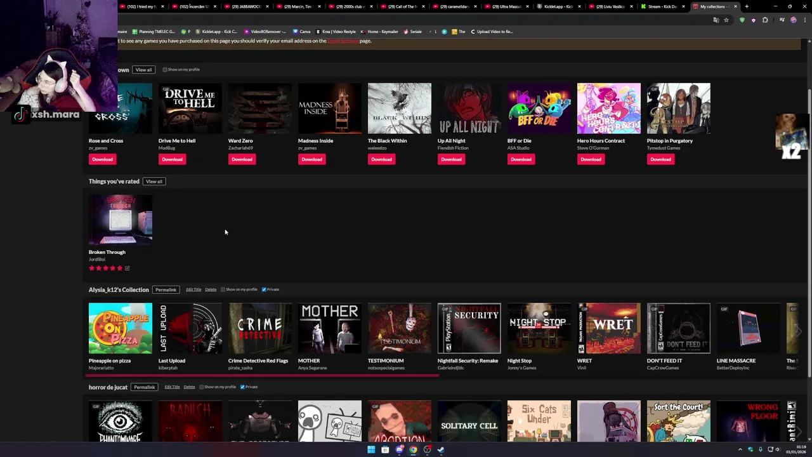This screenshot has height=457, width=812.
Task: Open Steam from the taskbar
Action: pyautogui.click(x=441, y=450)
